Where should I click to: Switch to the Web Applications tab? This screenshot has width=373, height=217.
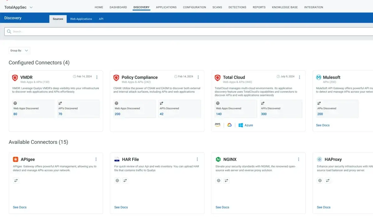pyautogui.click(x=81, y=19)
